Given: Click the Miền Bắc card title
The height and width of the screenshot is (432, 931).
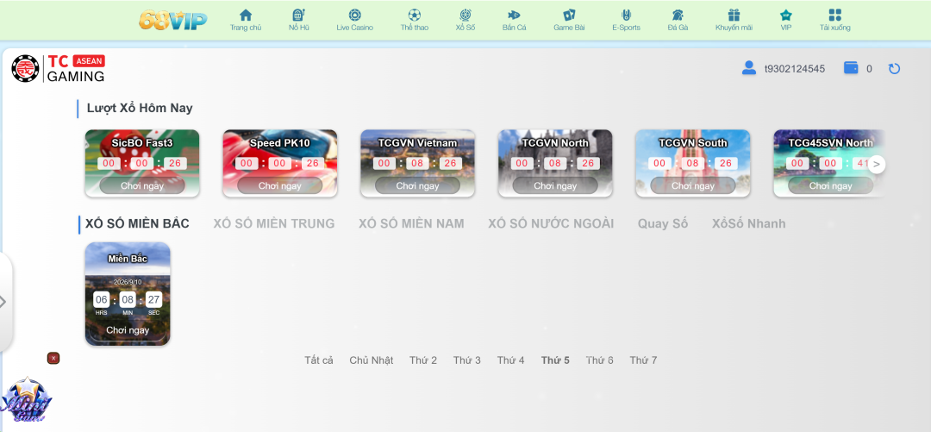Looking at the screenshot, I should 128,259.
